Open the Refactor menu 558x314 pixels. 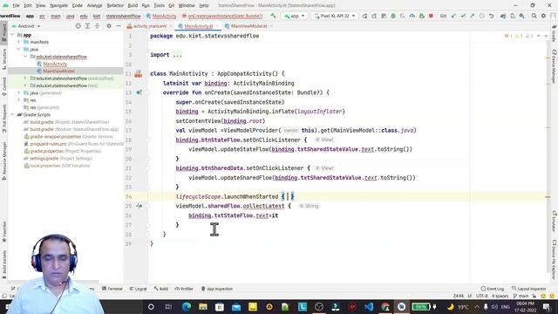(x=115, y=6)
